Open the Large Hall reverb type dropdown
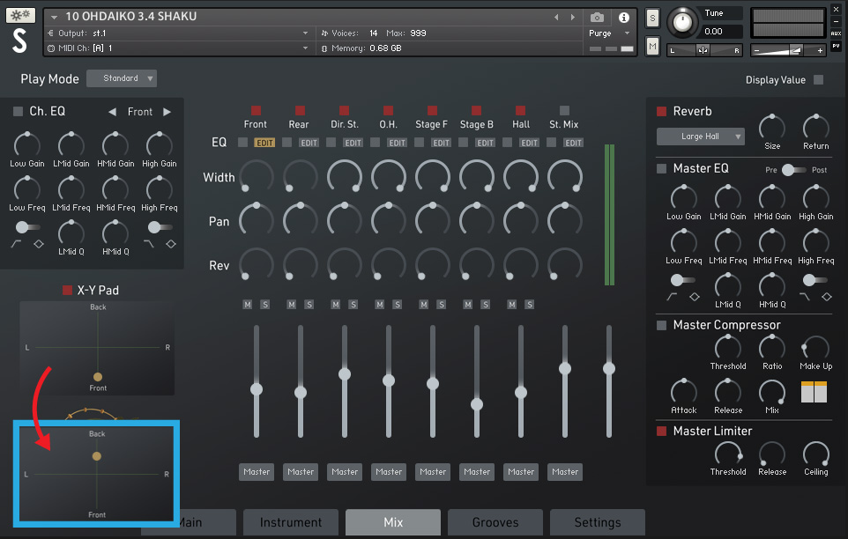Viewport: 848px width, 539px height. pos(701,137)
